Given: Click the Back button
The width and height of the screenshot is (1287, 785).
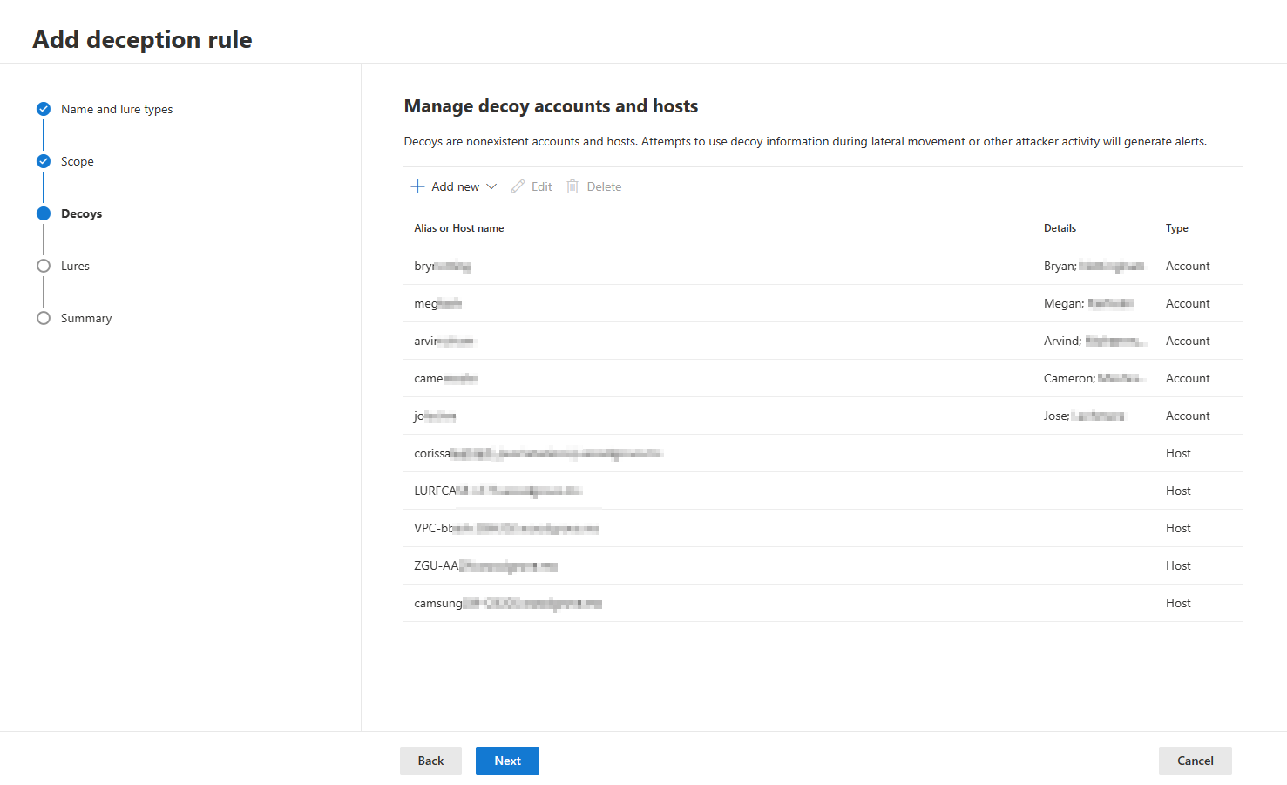Looking at the screenshot, I should (430, 761).
